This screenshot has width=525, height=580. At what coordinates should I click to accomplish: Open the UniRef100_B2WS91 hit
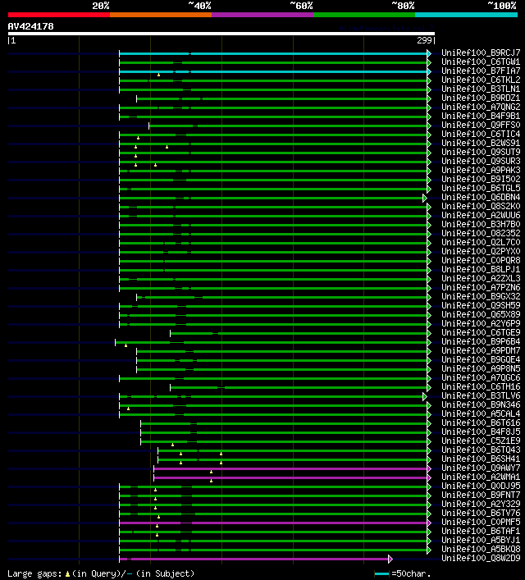click(x=481, y=143)
